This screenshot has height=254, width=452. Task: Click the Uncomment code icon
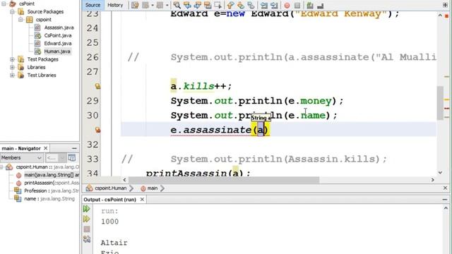click(320, 5)
